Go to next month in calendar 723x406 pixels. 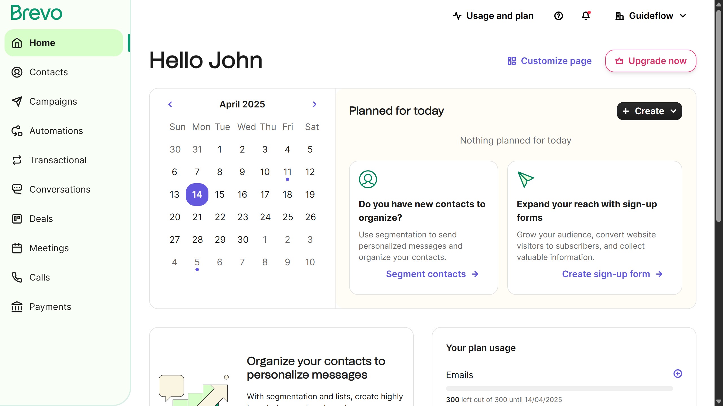(314, 104)
